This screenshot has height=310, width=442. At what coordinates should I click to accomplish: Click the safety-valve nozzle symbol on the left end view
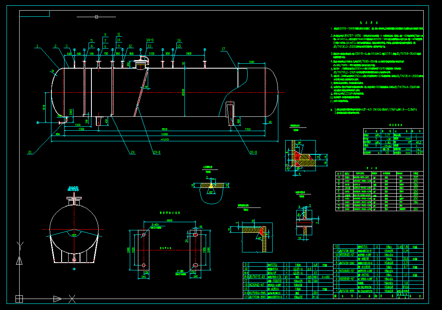pos(73,199)
